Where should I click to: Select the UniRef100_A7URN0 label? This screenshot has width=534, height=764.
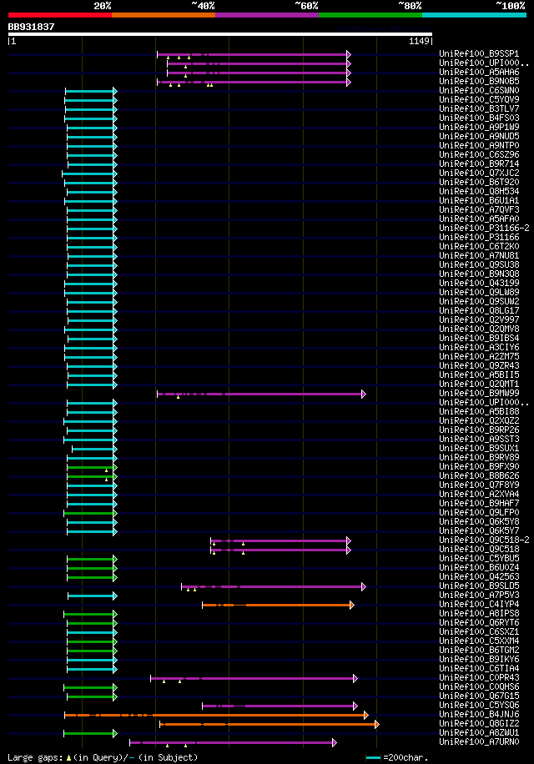tap(479, 742)
